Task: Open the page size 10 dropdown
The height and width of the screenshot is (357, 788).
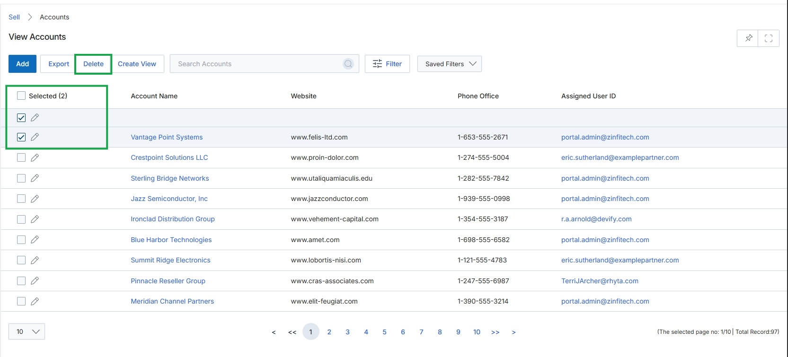Action: 27,331
